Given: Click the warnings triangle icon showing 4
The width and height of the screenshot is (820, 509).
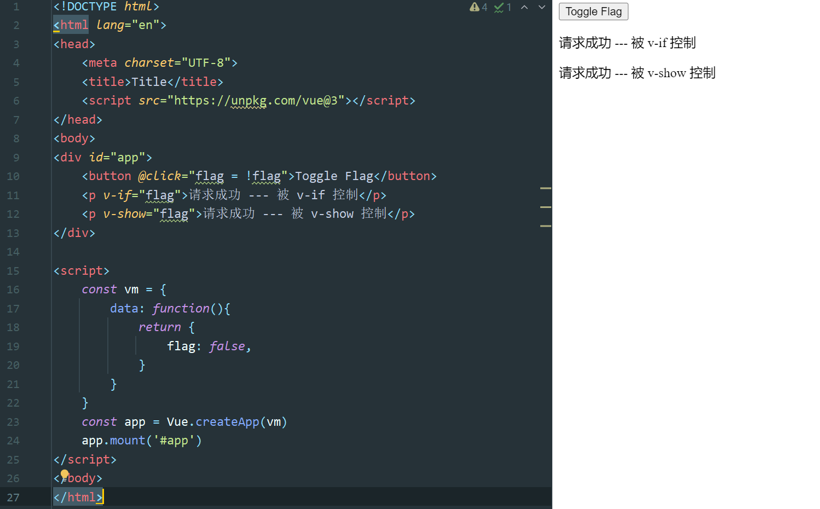Looking at the screenshot, I should [474, 7].
